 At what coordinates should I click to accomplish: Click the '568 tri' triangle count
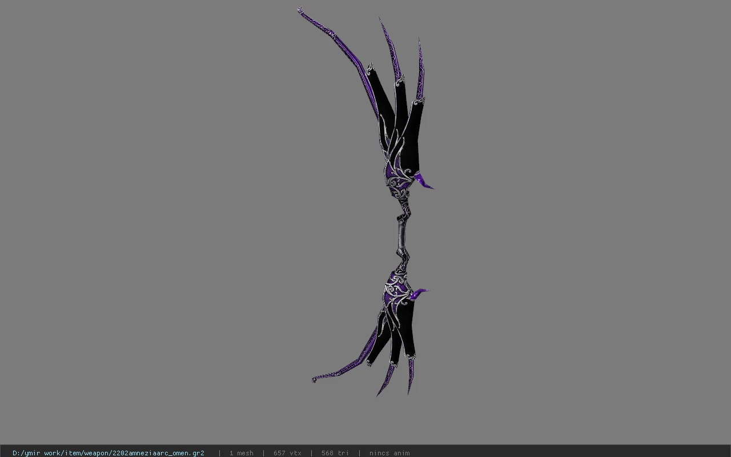coord(335,452)
